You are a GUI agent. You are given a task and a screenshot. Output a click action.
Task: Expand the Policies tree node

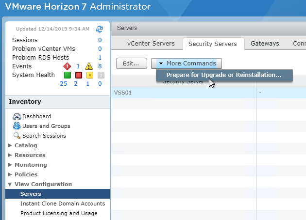point(10,174)
